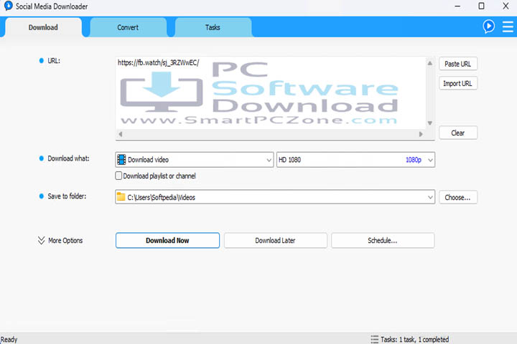This screenshot has height=344, width=517.
Task: Click the yellow folder icon in the save path
Action: click(121, 197)
